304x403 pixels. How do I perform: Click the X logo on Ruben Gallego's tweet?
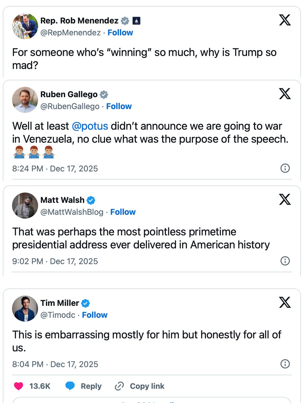[285, 94]
